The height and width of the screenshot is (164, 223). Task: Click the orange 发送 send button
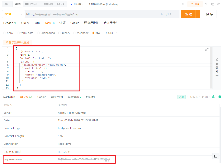(189, 15)
